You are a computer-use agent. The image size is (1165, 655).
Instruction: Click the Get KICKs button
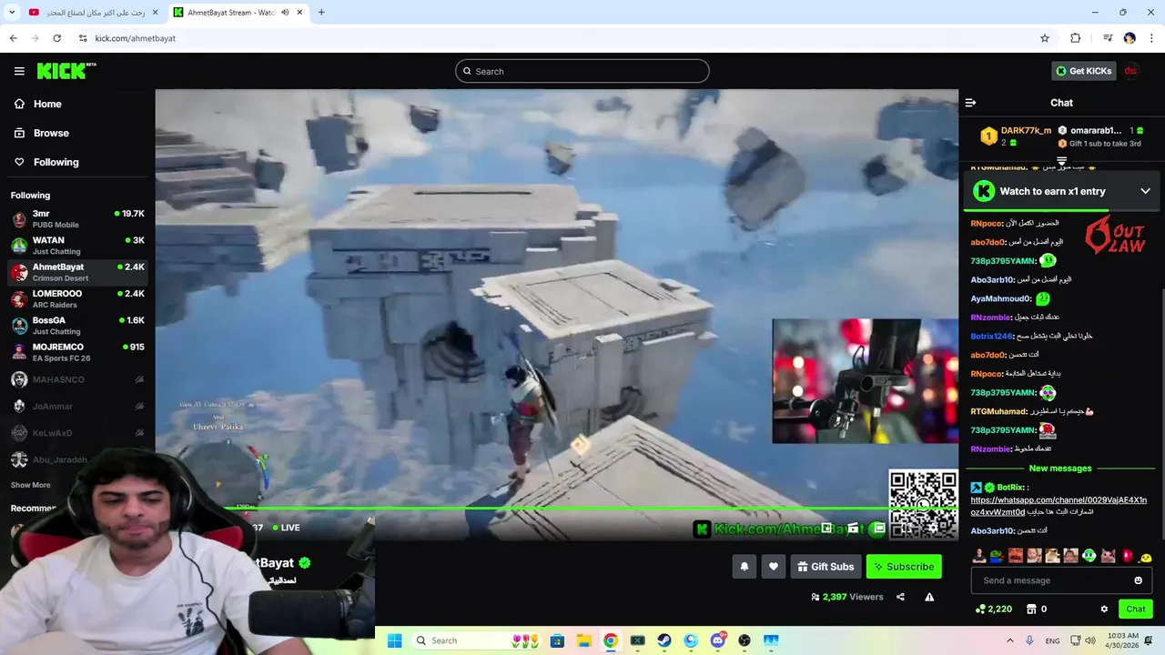1083,71
